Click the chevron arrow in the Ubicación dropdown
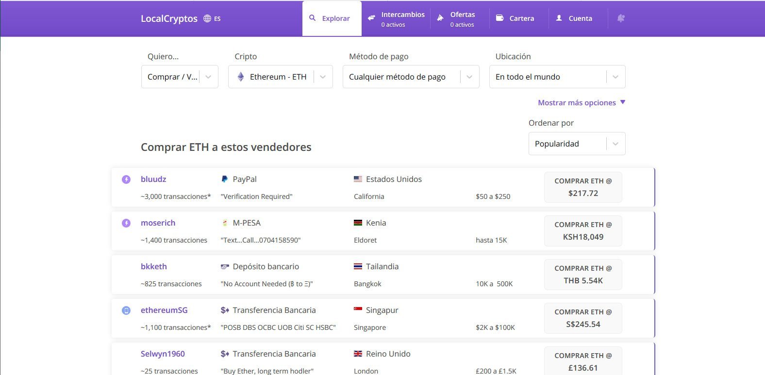The image size is (765, 375). point(615,77)
